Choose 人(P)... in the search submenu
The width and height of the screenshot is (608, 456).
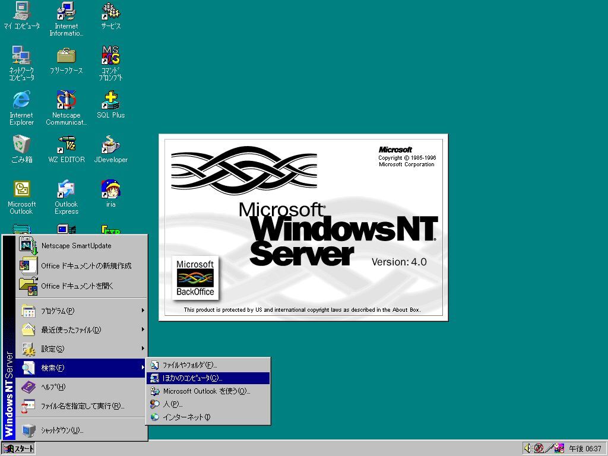tap(208, 404)
